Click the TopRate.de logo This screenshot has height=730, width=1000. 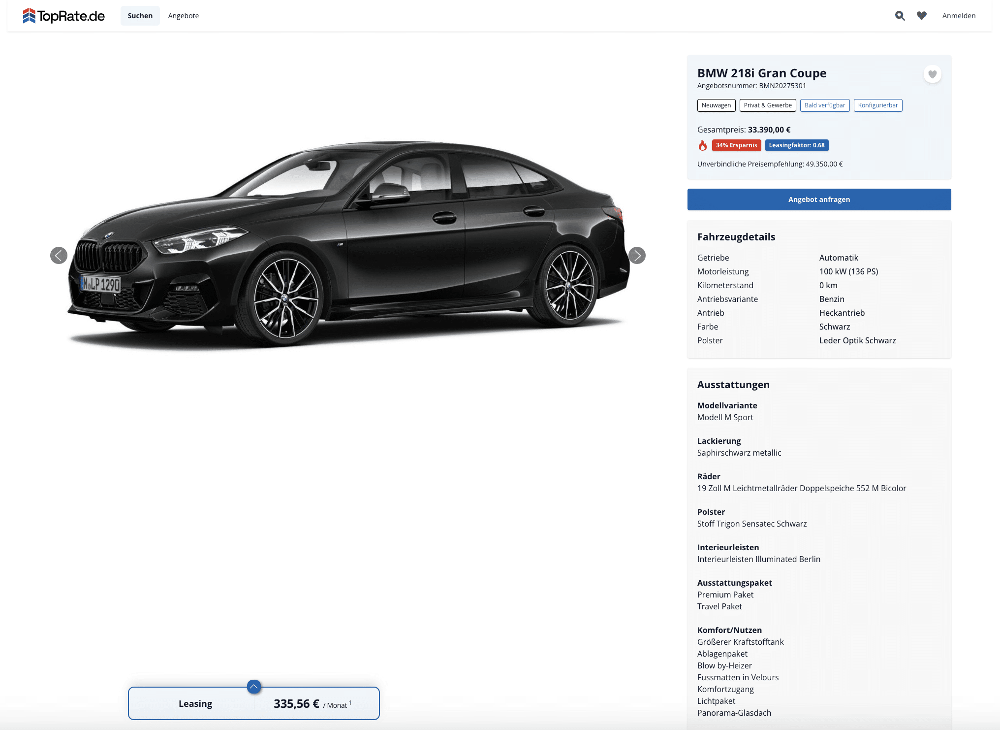64,16
